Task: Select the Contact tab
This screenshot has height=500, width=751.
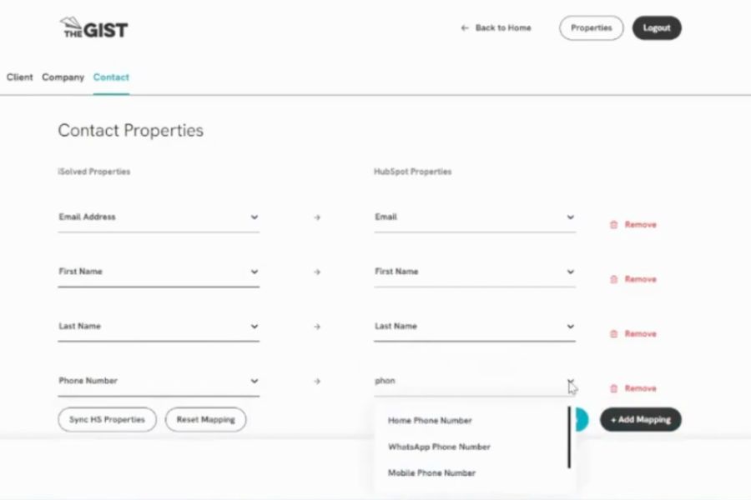Action: [111, 77]
